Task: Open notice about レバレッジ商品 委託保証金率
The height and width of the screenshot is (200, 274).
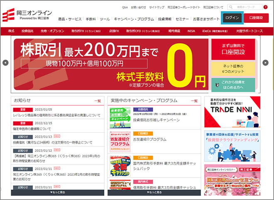Action: [57, 115]
